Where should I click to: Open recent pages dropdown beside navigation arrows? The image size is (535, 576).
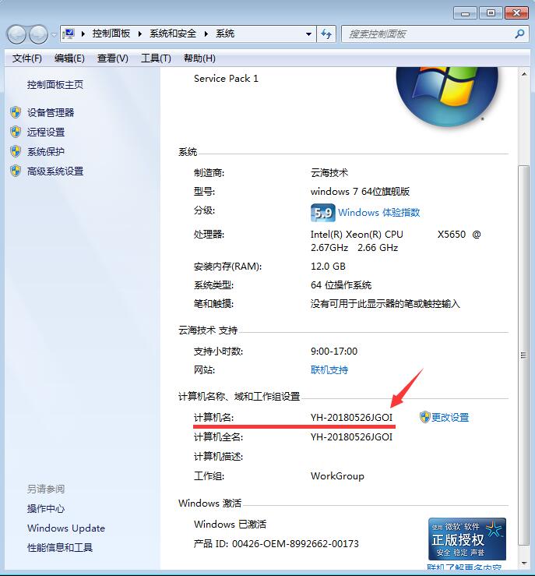(54, 34)
